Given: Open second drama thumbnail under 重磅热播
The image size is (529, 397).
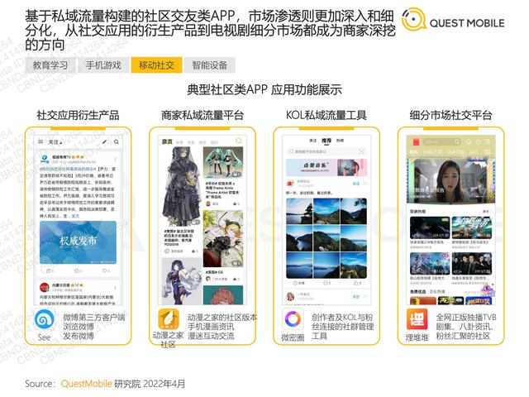Looking at the screenshot, I should (471, 227).
